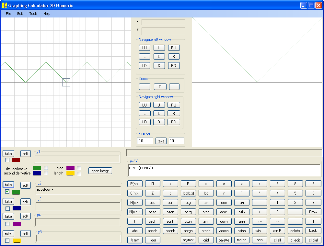Click the asympt button
This screenshot has width=324, height=246.
pyautogui.click(x=188, y=240)
